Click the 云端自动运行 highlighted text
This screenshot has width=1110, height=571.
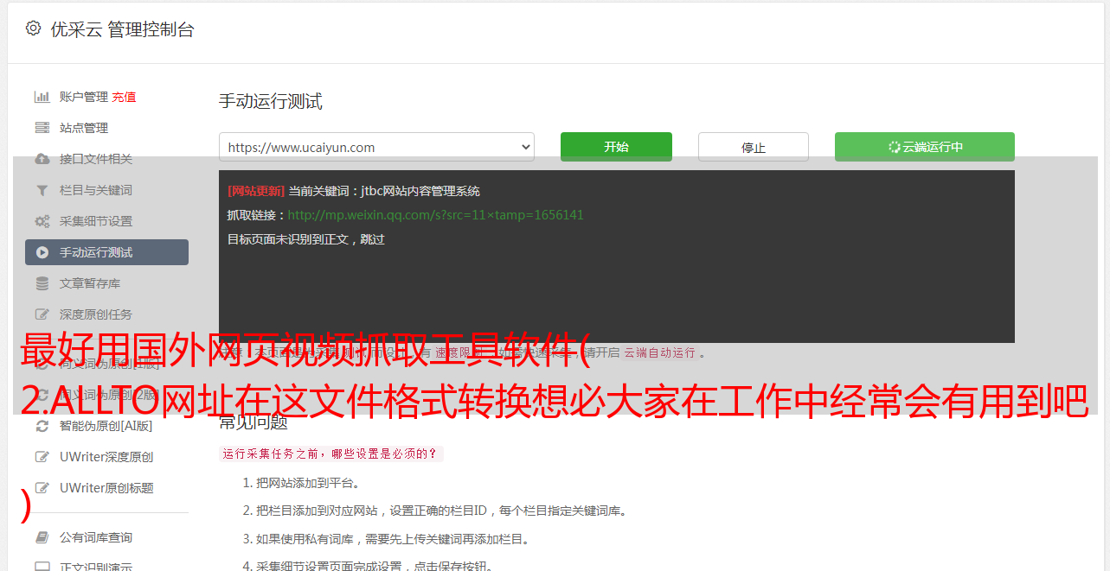point(659,352)
